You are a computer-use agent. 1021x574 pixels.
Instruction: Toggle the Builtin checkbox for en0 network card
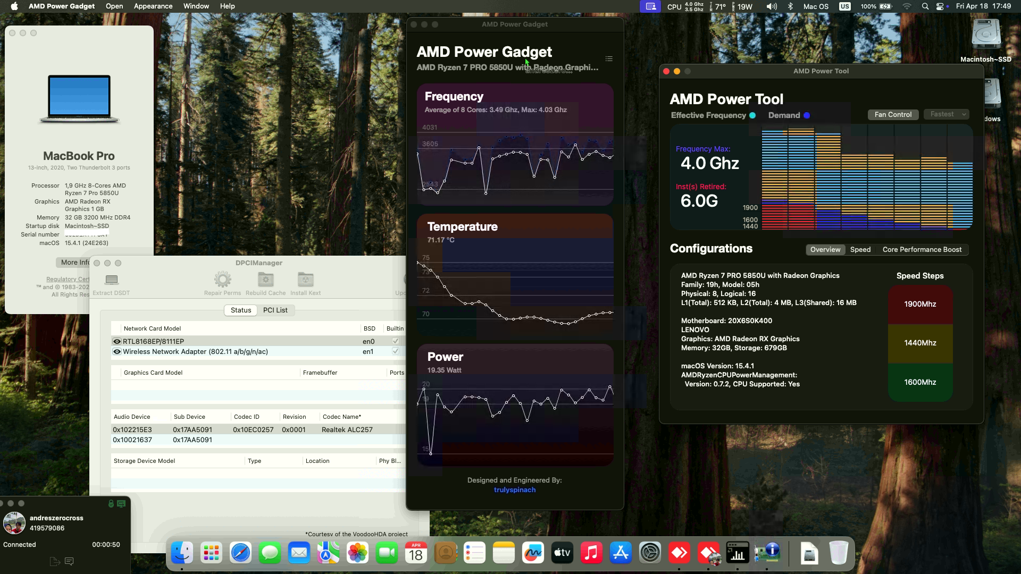pos(395,341)
